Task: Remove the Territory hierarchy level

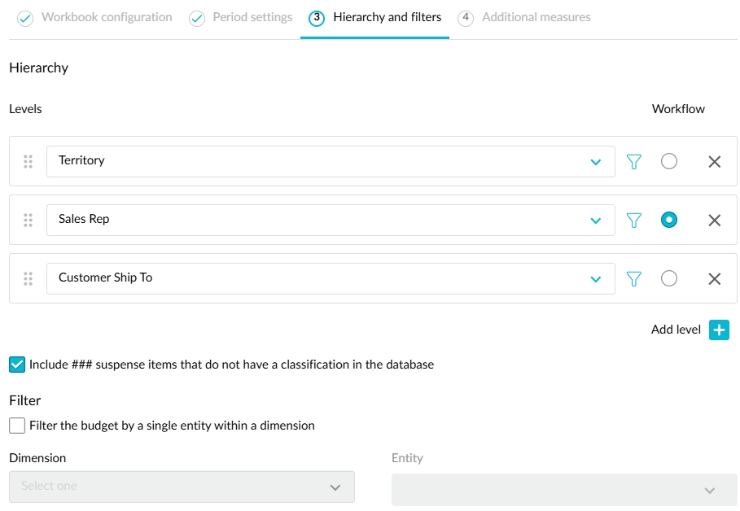Action: click(714, 162)
